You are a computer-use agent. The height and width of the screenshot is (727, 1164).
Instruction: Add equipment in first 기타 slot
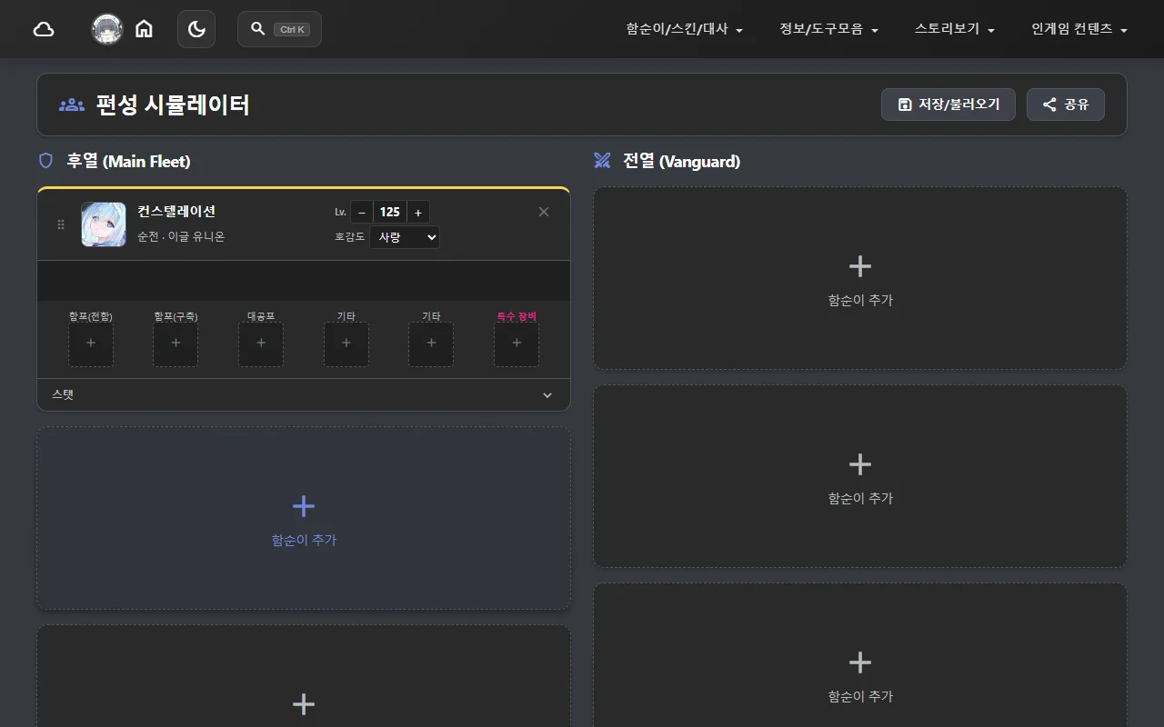tap(346, 344)
